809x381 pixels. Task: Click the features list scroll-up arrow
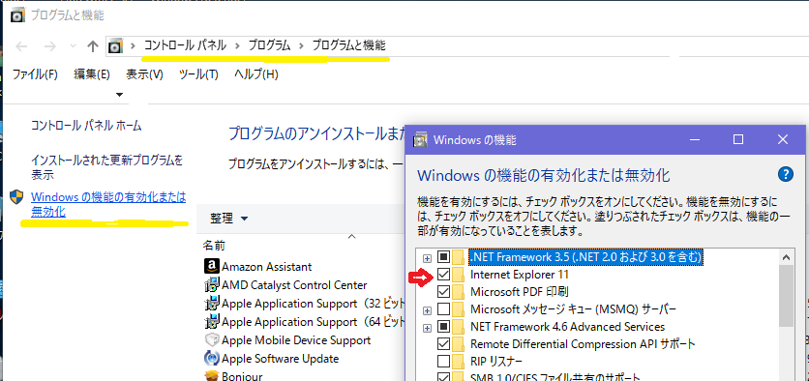pos(787,257)
